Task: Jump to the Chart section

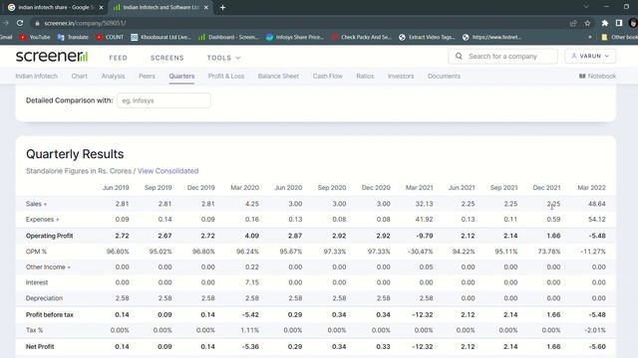Action: [x=80, y=76]
